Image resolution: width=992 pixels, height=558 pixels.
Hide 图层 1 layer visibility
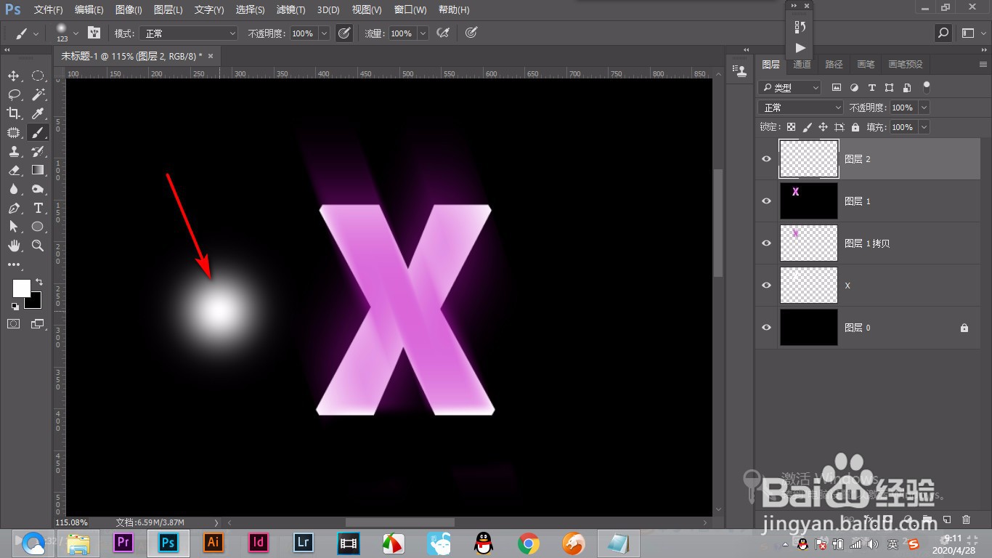point(766,201)
